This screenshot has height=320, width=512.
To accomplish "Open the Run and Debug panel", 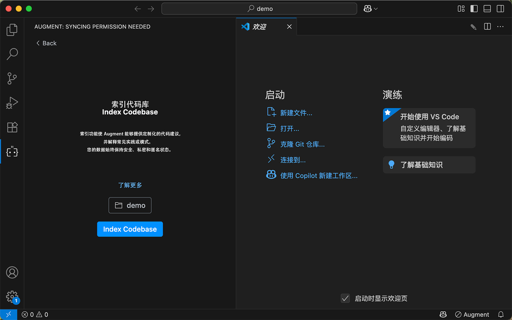I will [12, 103].
